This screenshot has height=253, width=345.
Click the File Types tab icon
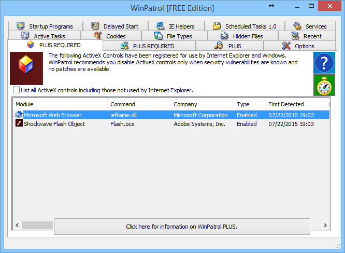pyautogui.click(x=158, y=36)
